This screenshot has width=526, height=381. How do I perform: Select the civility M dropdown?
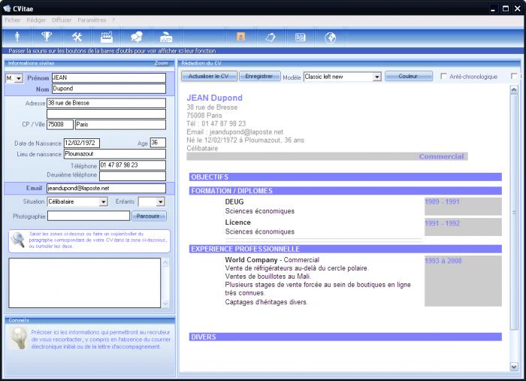tap(18, 78)
